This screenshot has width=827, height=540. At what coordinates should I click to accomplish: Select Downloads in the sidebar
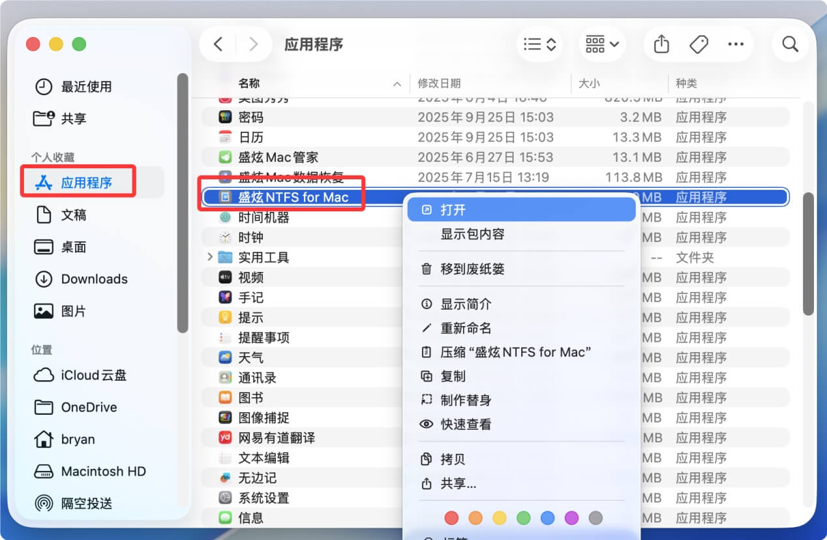pyautogui.click(x=94, y=278)
